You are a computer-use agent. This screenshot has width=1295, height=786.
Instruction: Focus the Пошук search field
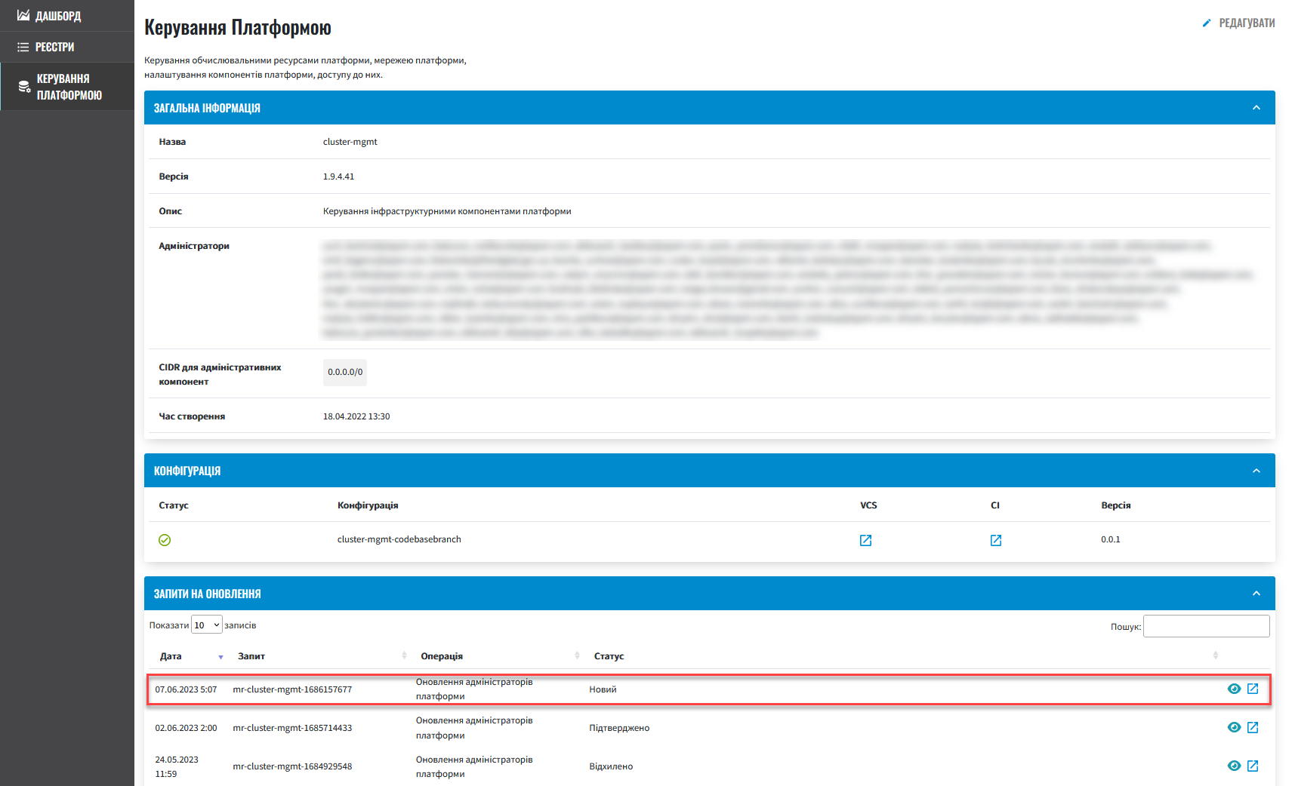tap(1206, 626)
